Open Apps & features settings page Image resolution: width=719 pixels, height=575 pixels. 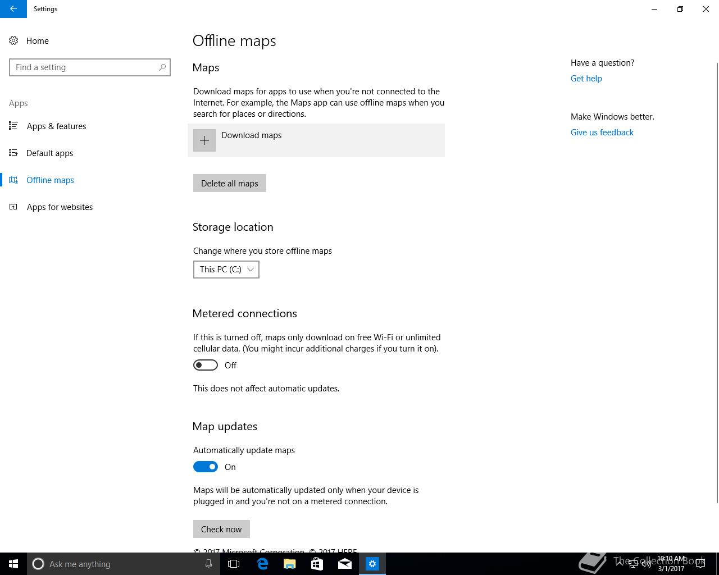point(56,126)
